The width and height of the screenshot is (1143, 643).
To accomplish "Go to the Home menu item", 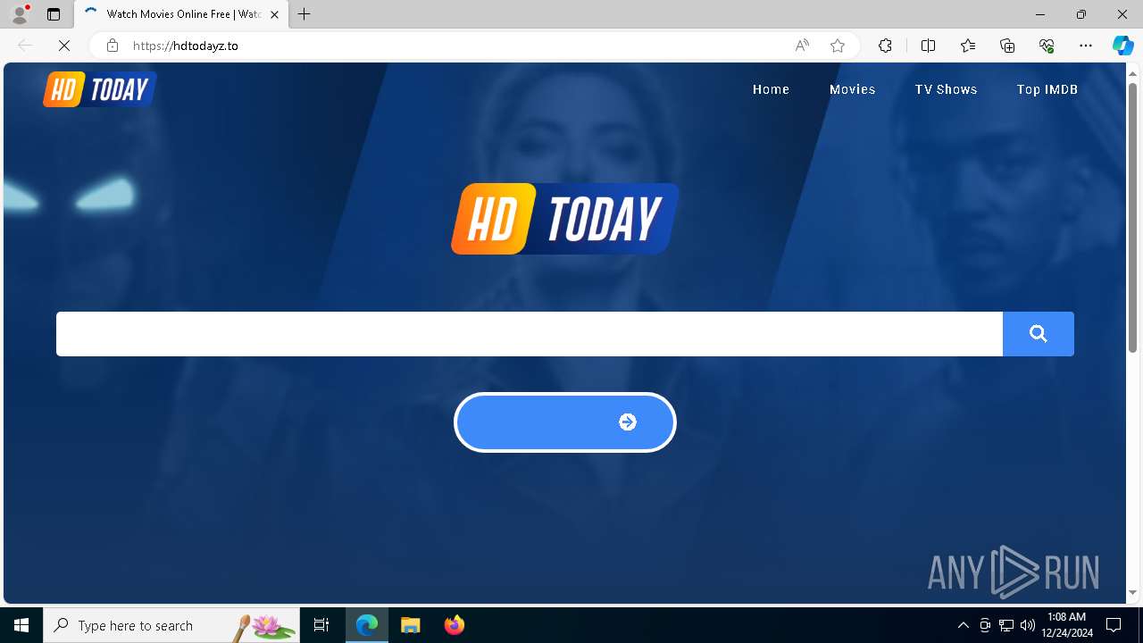I will click(771, 89).
